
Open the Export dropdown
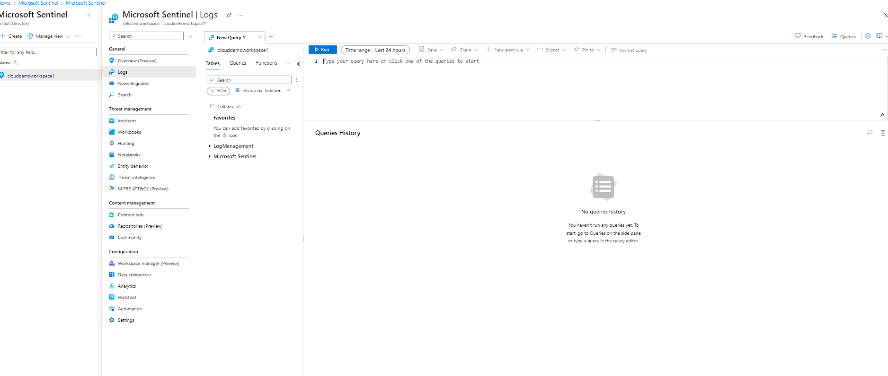pyautogui.click(x=551, y=50)
